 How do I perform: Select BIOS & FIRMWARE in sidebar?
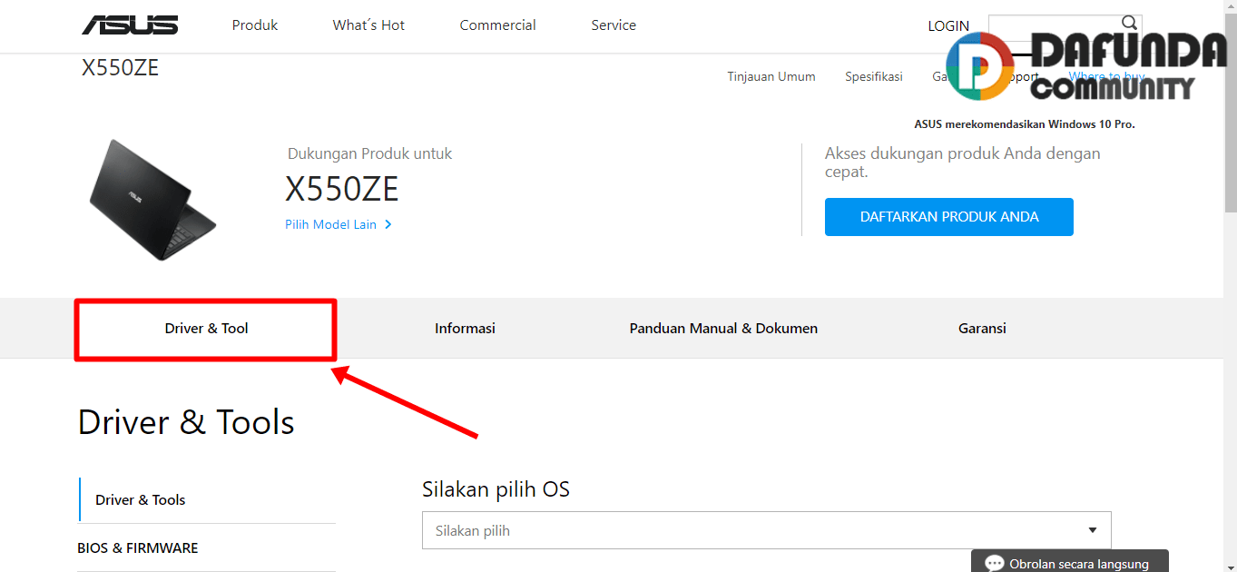(x=138, y=548)
